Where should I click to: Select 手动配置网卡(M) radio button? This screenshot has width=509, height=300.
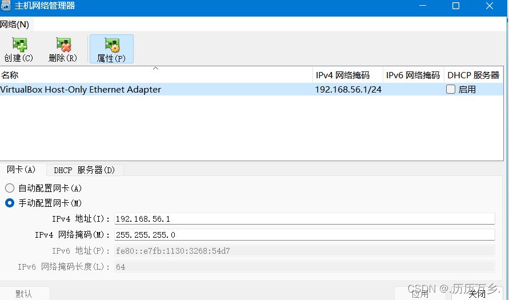[x=10, y=203]
